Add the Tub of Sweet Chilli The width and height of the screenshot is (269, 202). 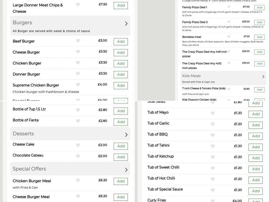[x=256, y=169]
